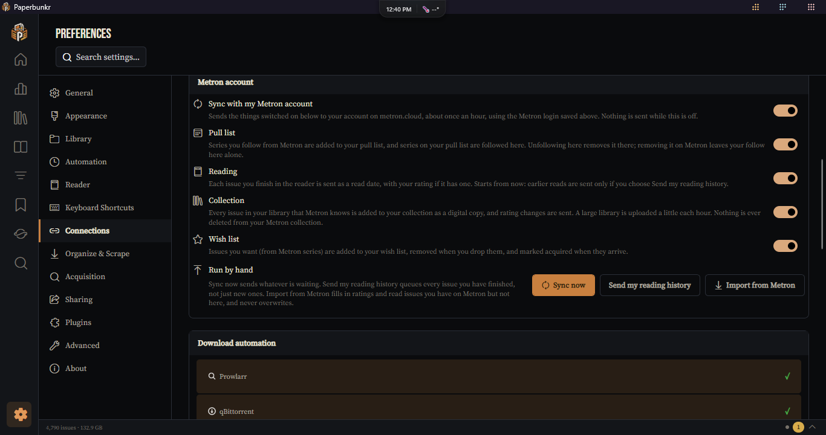Select Connections preferences section

pos(105,231)
